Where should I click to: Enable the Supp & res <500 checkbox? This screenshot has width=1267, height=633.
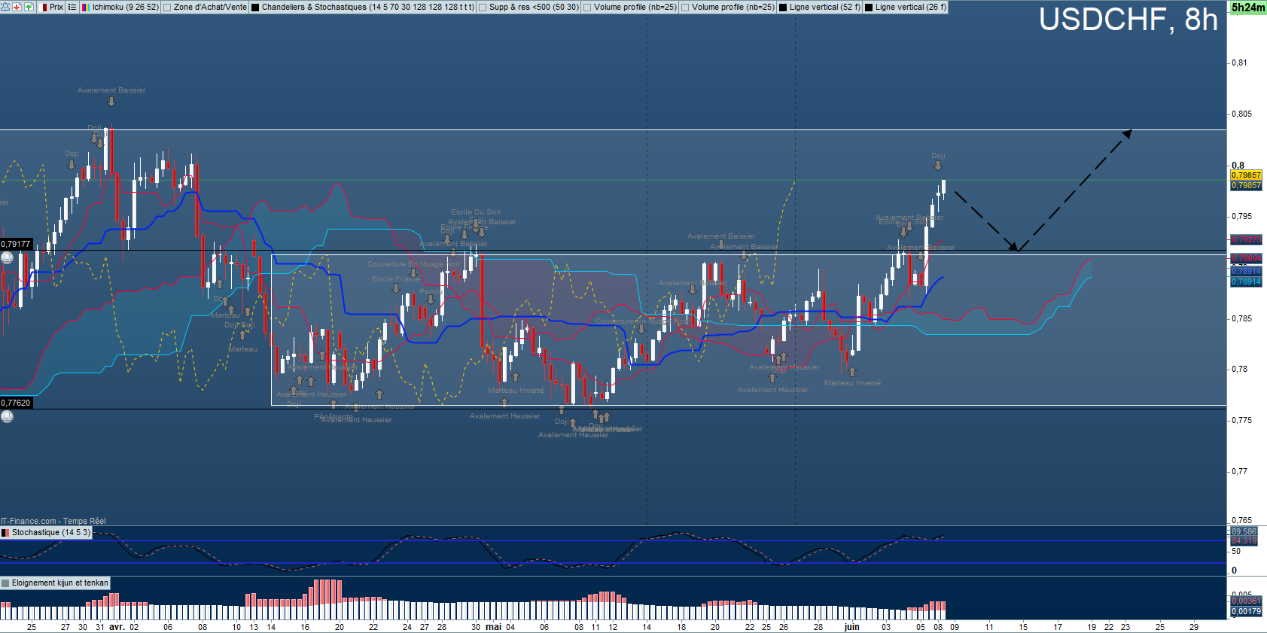483,8
